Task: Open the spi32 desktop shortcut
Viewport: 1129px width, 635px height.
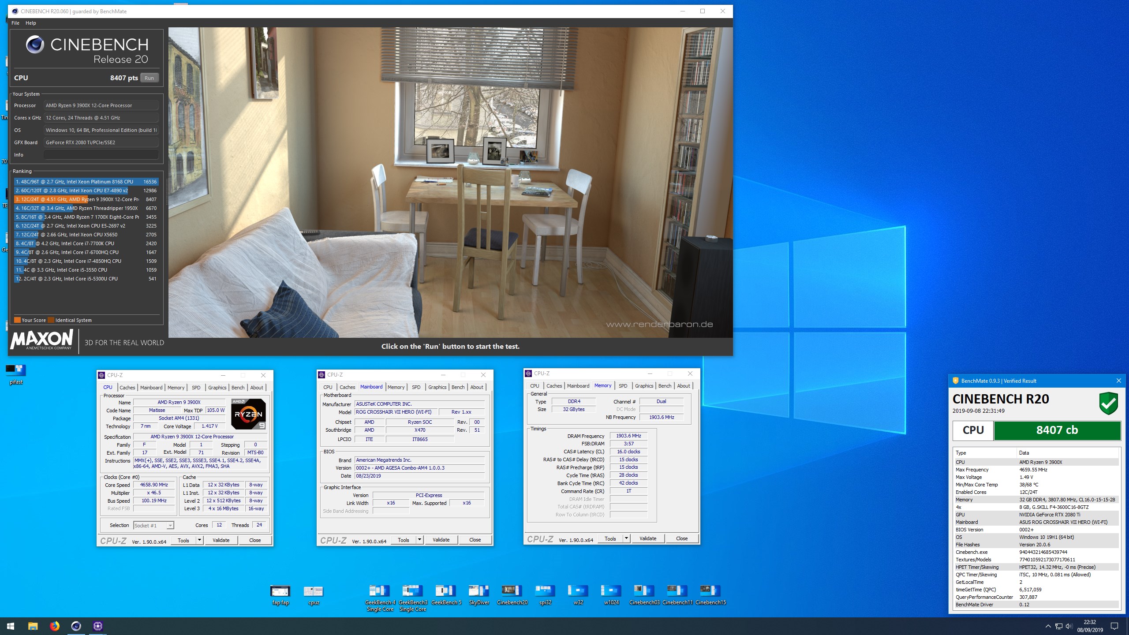Action: [545, 595]
